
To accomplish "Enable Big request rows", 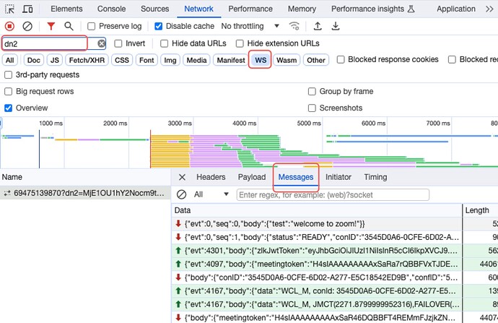I will coord(8,92).
